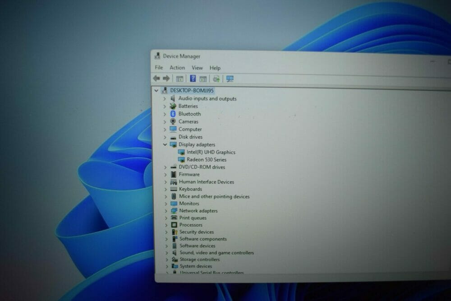Select the Print queues label
Viewport: 451px width, 301px height.
click(x=193, y=218)
